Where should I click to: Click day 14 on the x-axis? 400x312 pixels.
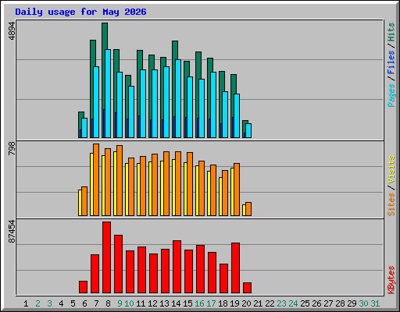tap(176, 303)
